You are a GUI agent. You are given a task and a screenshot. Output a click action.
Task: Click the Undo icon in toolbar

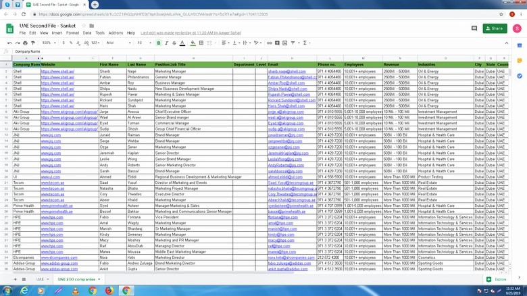point(10,43)
